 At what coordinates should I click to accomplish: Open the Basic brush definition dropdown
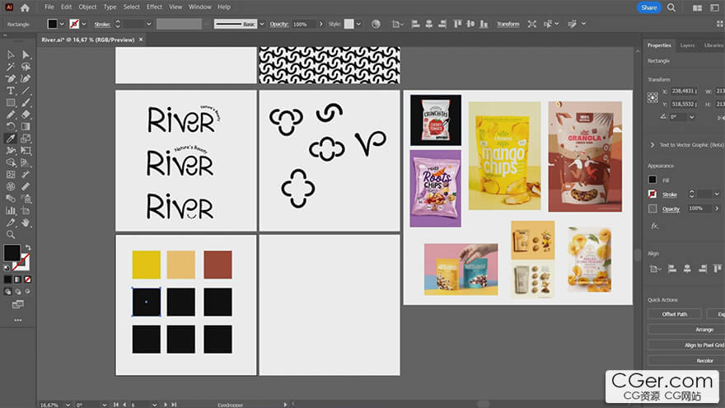click(262, 24)
